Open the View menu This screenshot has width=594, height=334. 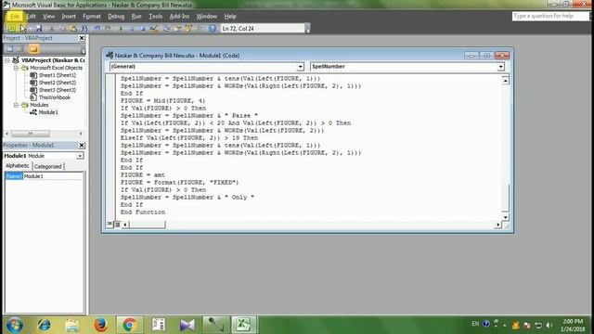click(48, 17)
